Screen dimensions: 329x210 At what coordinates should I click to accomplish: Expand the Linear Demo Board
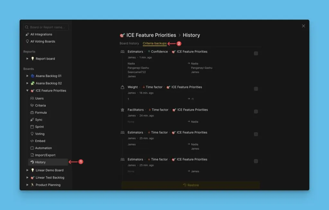coord(27,171)
